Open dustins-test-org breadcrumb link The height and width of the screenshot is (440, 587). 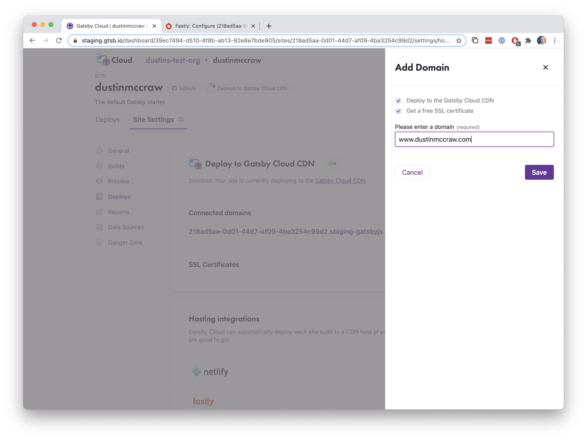[173, 60]
